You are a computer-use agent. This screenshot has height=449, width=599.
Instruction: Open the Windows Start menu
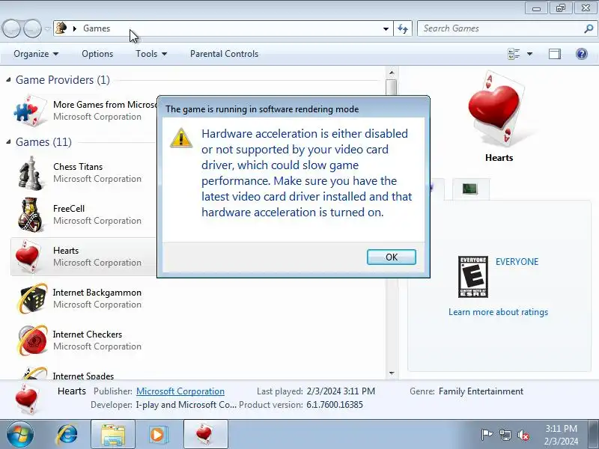(x=19, y=435)
